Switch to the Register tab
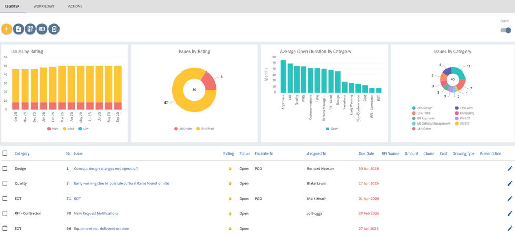Screen dimensions: 515x236 tap(13, 6)
